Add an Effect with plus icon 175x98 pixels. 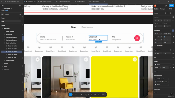click(173, 72)
